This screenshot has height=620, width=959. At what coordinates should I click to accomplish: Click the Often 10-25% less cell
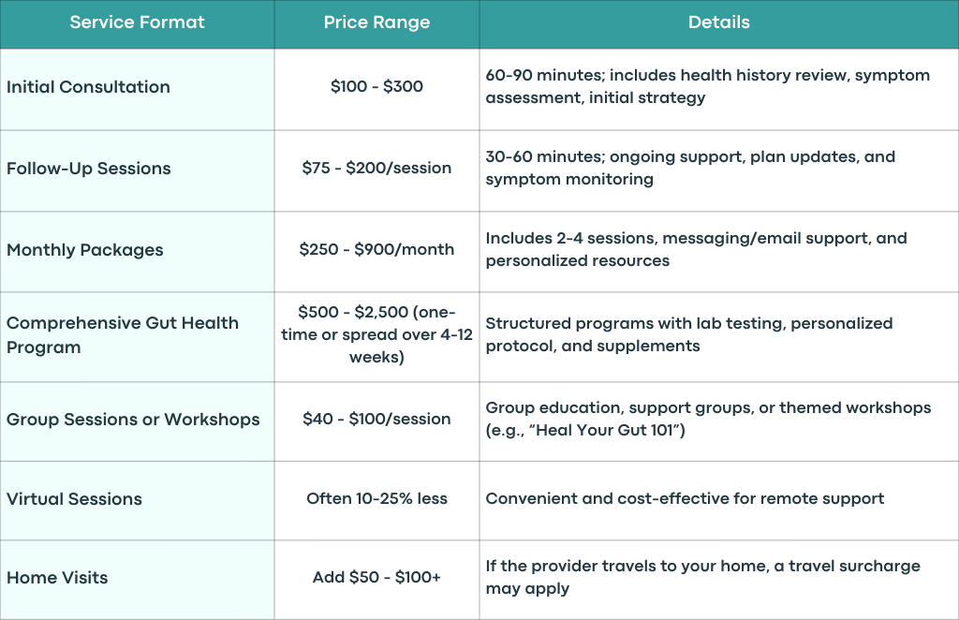point(376,500)
